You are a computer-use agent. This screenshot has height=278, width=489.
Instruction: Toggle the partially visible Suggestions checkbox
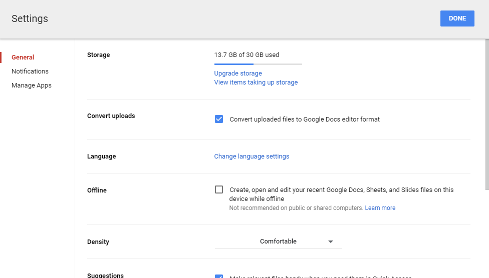coord(219,276)
